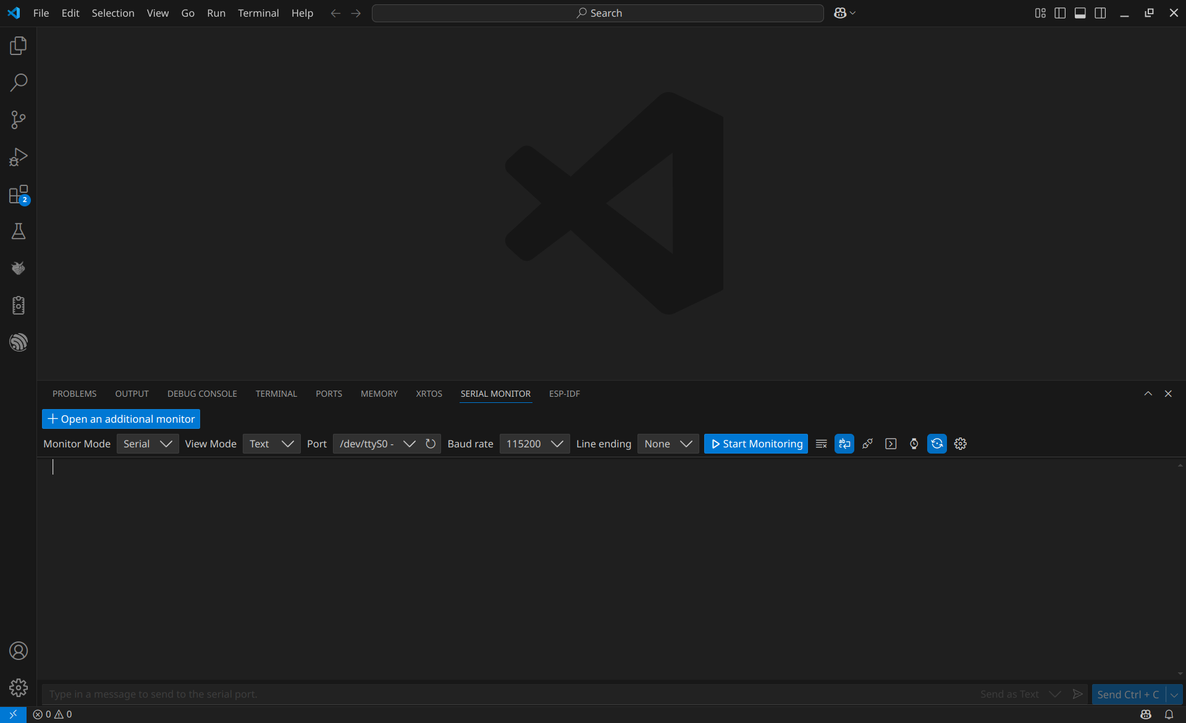This screenshot has height=723, width=1186.
Task: Toggle primary side bar visibility
Action: [x=1060, y=13]
